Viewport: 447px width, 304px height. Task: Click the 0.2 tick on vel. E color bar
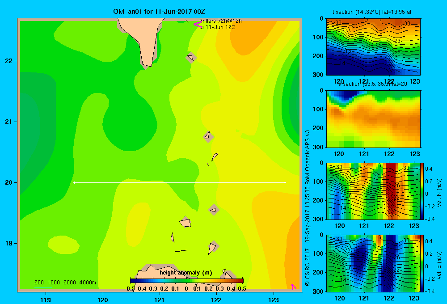(429, 254)
